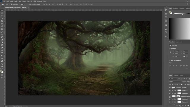Toggle width-height link constraint in Transform
190x107 pixels.
(170, 52)
